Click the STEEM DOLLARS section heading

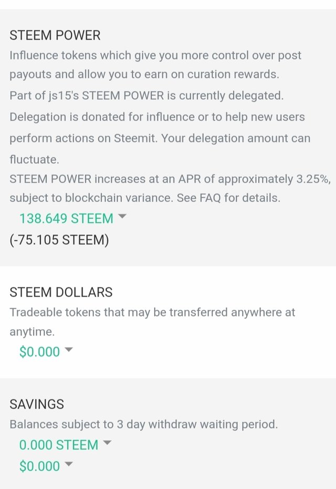[61, 292]
